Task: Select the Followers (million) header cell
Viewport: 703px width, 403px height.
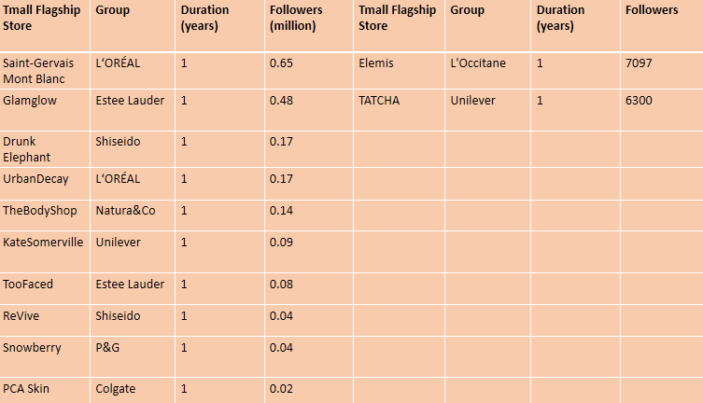Action: coord(309,25)
